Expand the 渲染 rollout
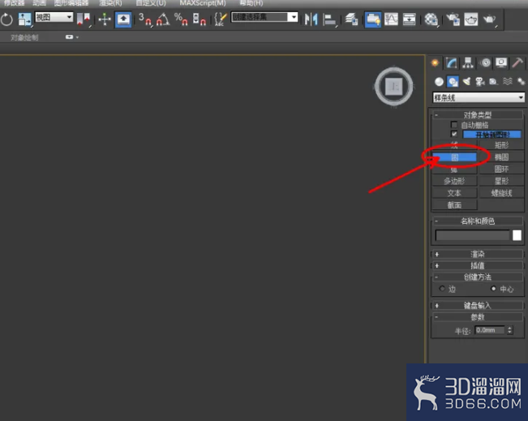 click(x=478, y=254)
